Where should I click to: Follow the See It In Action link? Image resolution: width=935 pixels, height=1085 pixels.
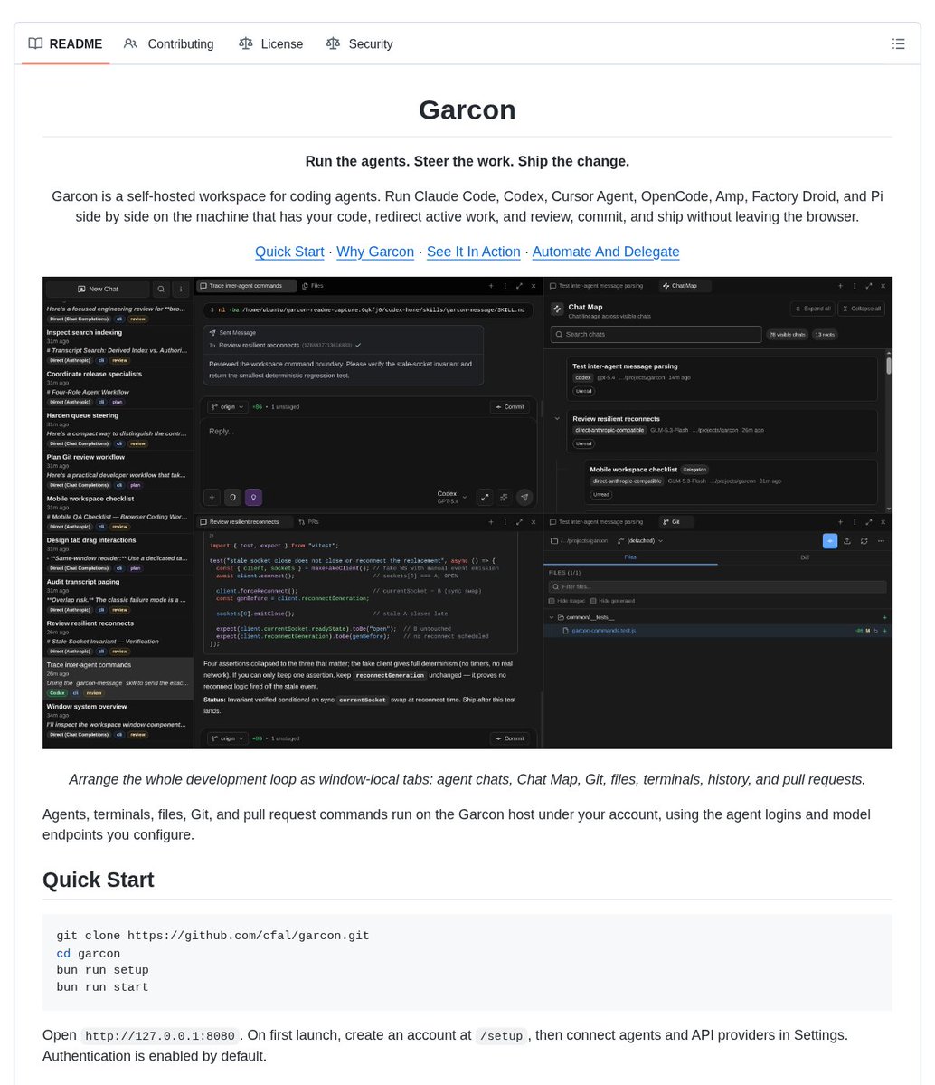coord(474,252)
